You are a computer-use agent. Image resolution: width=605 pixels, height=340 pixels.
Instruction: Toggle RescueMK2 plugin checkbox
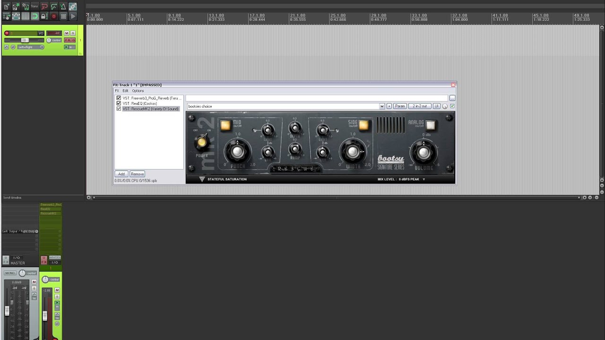tap(119, 109)
